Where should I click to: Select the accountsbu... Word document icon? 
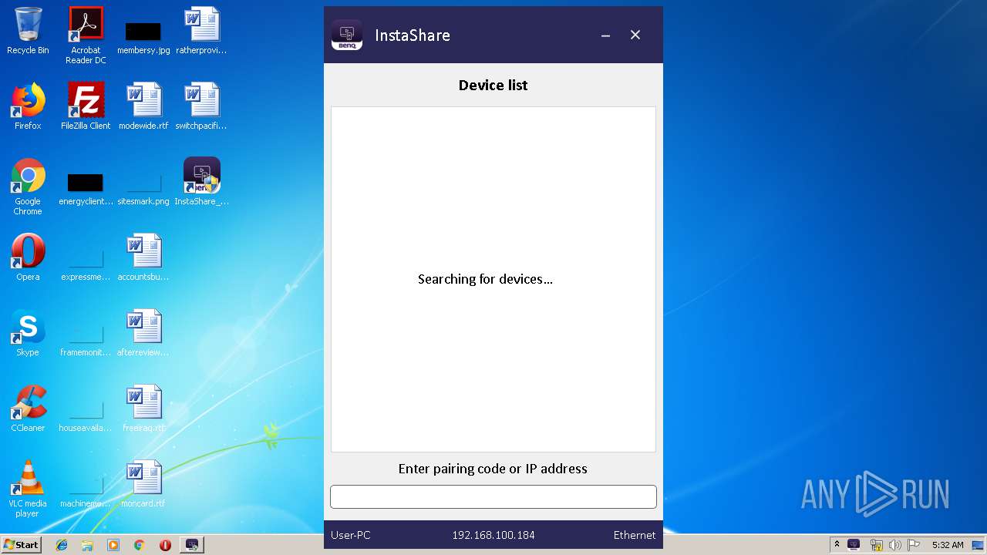tap(143, 257)
